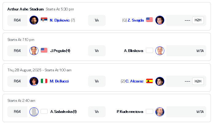This screenshot has height=124, width=214.
Task: Open C. Alcaraz player profile link
Action: click(x=134, y=81)
